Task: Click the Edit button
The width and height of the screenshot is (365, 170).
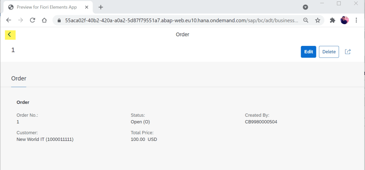Action: click(308, 52)
